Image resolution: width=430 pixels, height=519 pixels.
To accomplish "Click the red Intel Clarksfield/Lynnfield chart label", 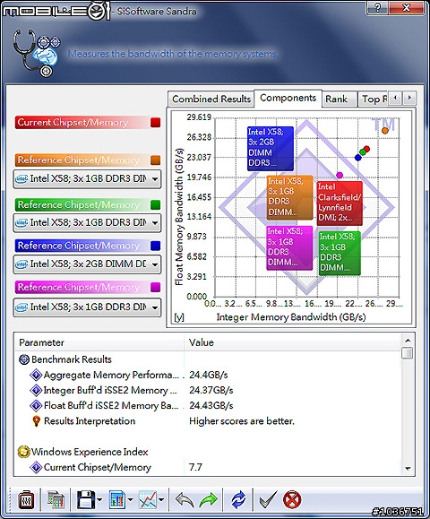I will (x=340, y=203).
